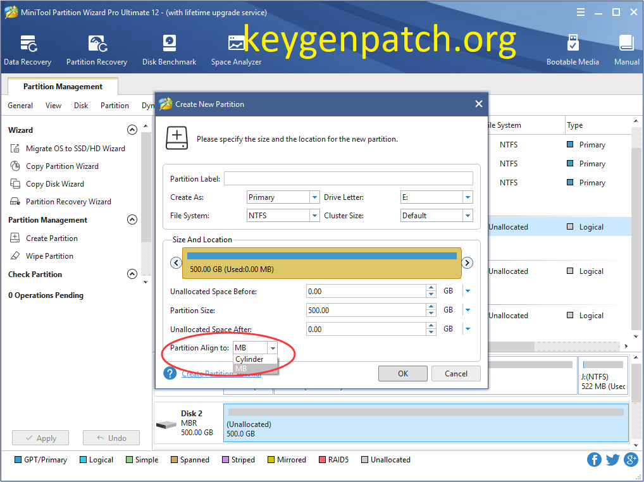Start Migrate OS to SSD/HD Wizard
Viewport: 644px width, 482px height.
tap(67, 148)
